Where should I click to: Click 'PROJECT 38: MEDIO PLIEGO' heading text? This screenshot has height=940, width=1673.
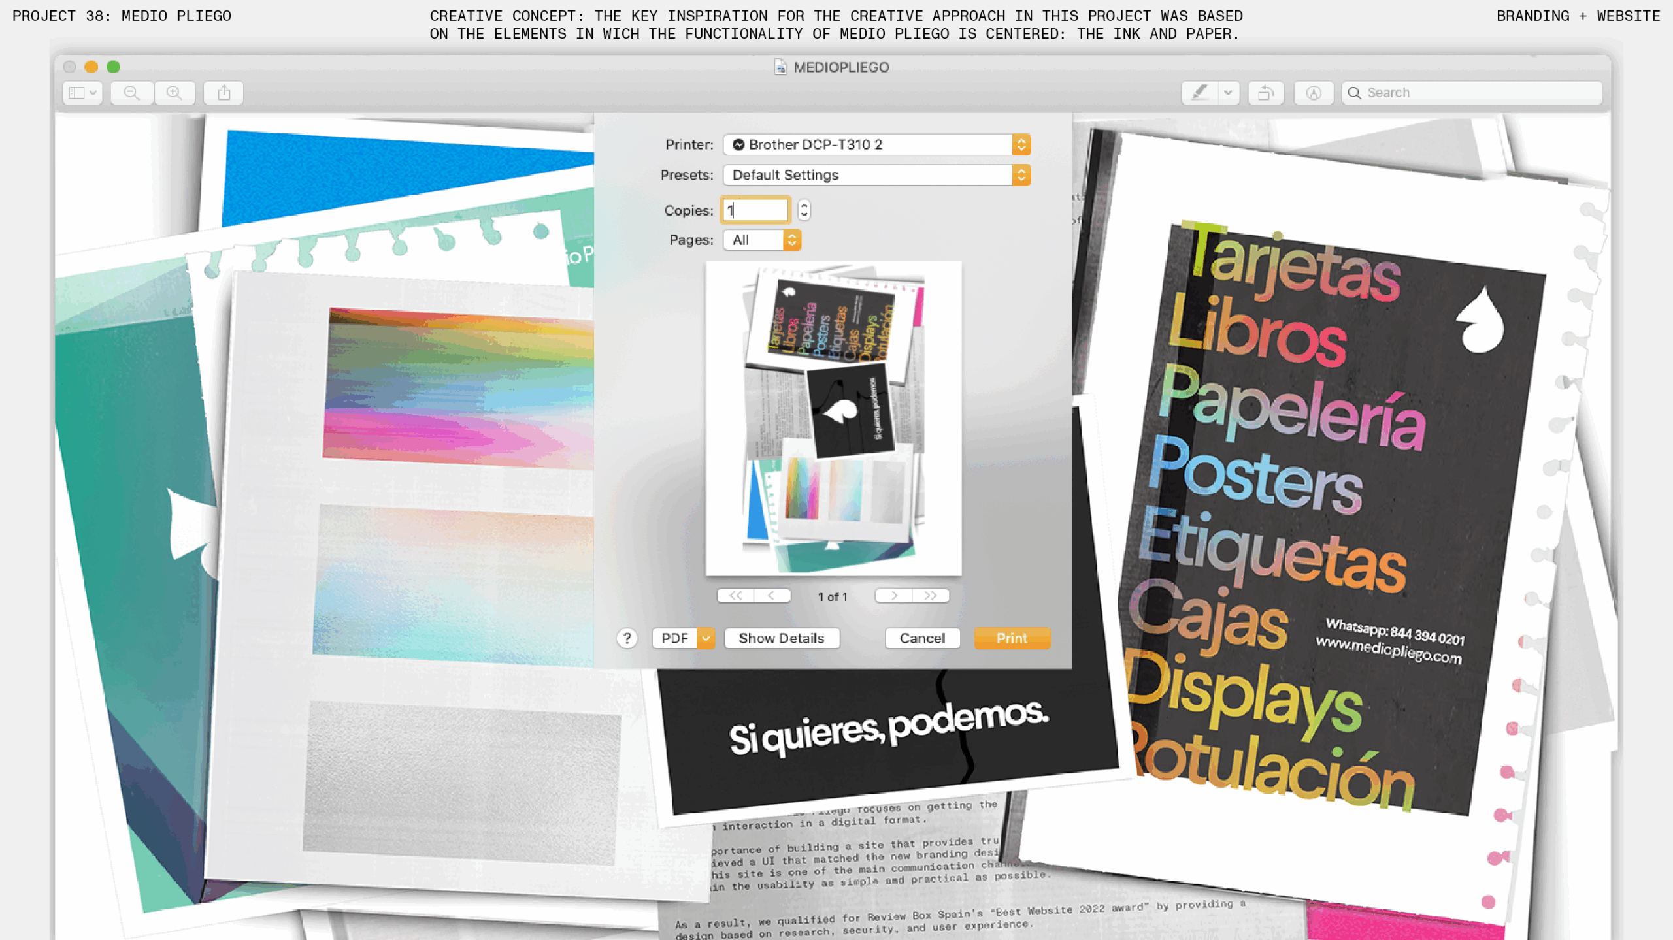tap(122, 16)
